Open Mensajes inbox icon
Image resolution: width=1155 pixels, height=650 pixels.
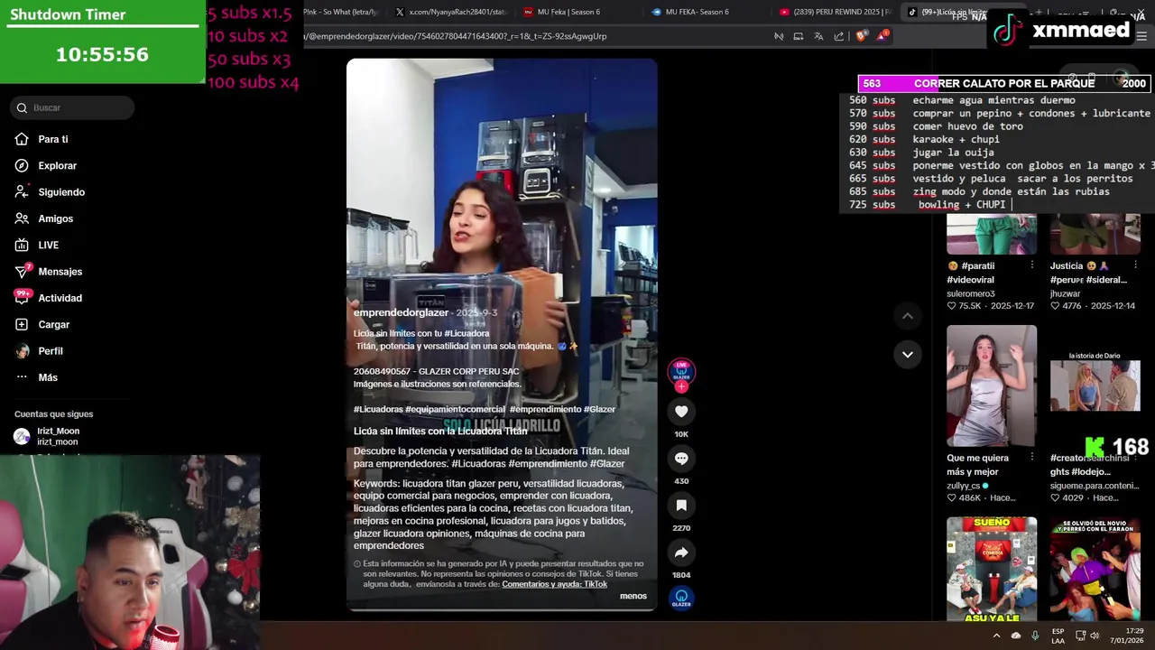pos(22,271)
